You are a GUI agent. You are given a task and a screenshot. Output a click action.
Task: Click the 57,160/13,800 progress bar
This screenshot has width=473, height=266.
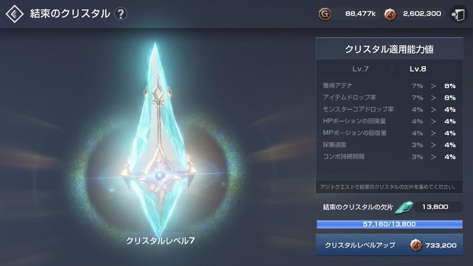click(x=389, y=224)
